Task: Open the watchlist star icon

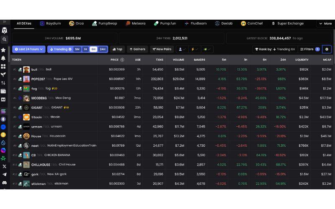Action: click(3, 50)
